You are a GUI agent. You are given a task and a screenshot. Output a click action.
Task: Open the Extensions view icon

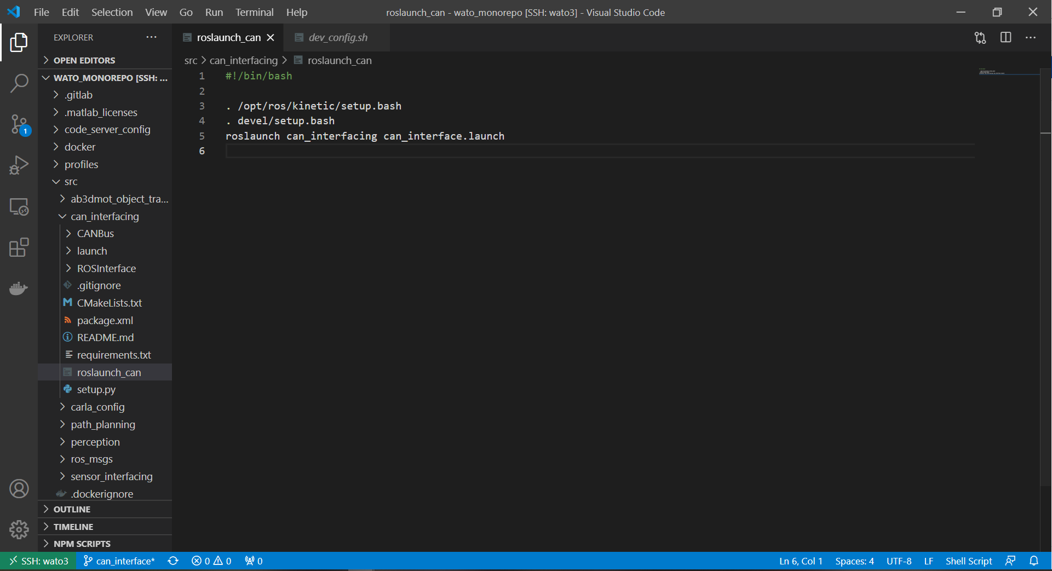[x=19, y=247]
